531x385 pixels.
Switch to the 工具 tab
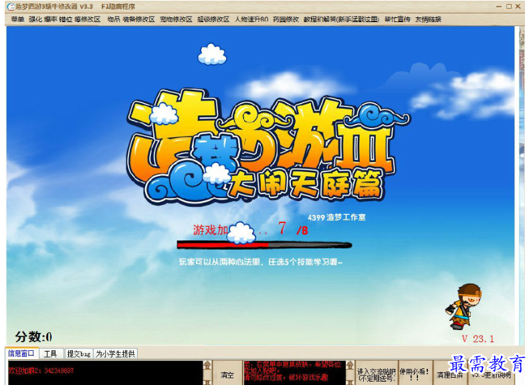[50, 354]
